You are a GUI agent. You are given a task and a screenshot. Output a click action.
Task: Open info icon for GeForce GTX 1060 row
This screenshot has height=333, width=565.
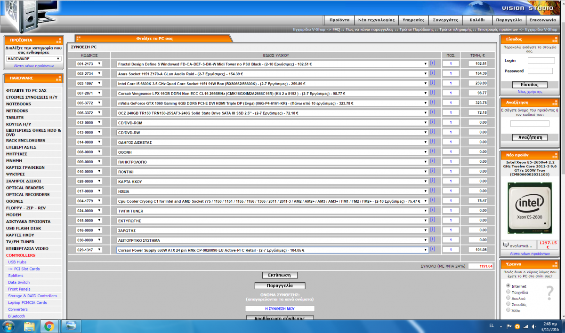pyautogui.click(x=433, y=103)
